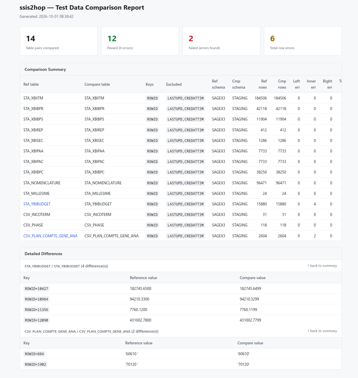Click the Detailed Differences section heading
The width and height of the screenshot is (358, 378).
coord(43,254)
